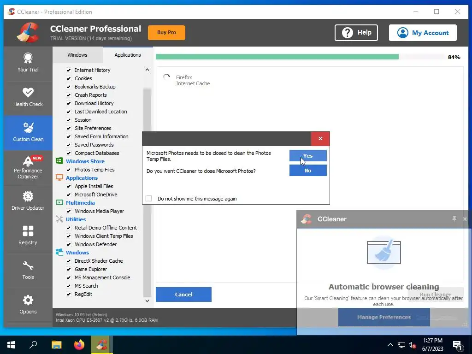Open the Help button
The width and height of the screenshot is (472, 354).
(x=356, y=33)
